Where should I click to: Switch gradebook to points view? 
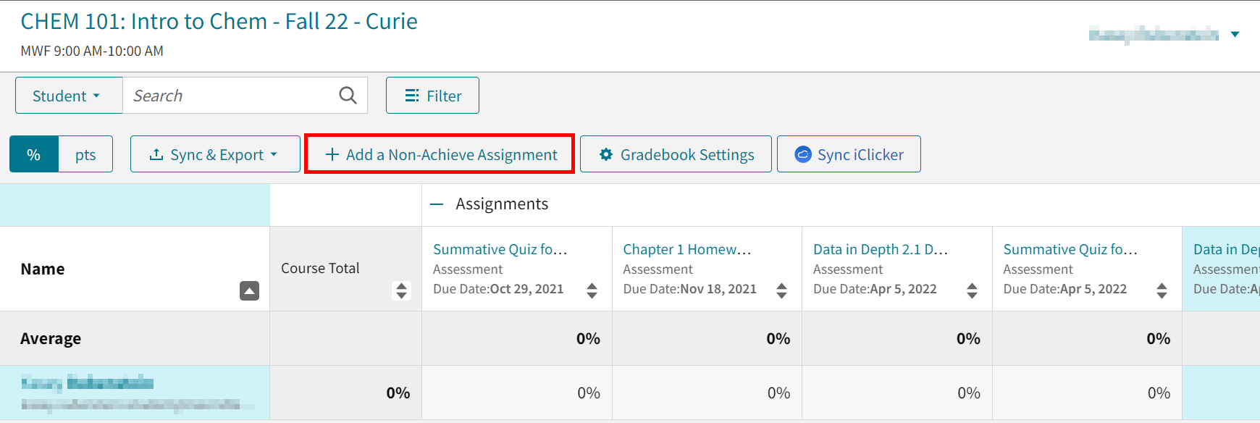coord(85,154)
